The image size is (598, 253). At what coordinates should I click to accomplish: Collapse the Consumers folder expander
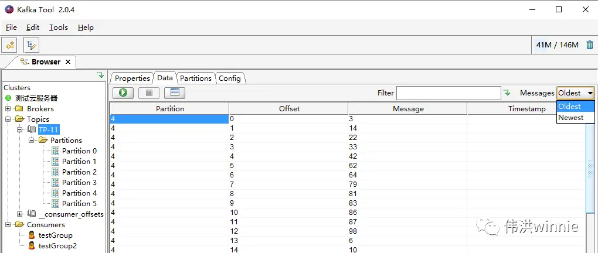click(x=8, y=225)
